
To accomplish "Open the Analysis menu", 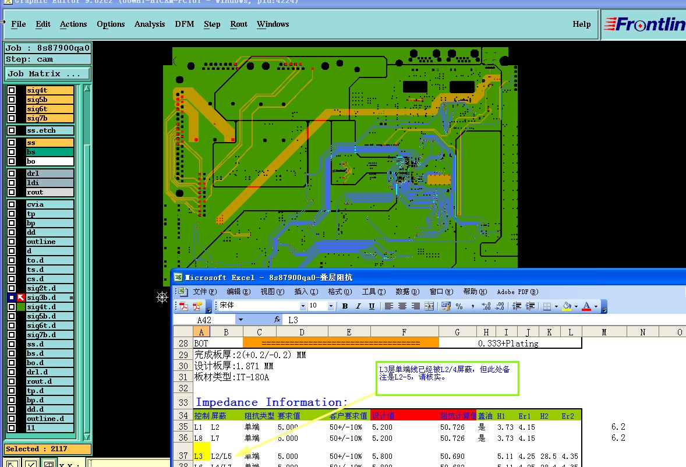I will coord(150,24).
